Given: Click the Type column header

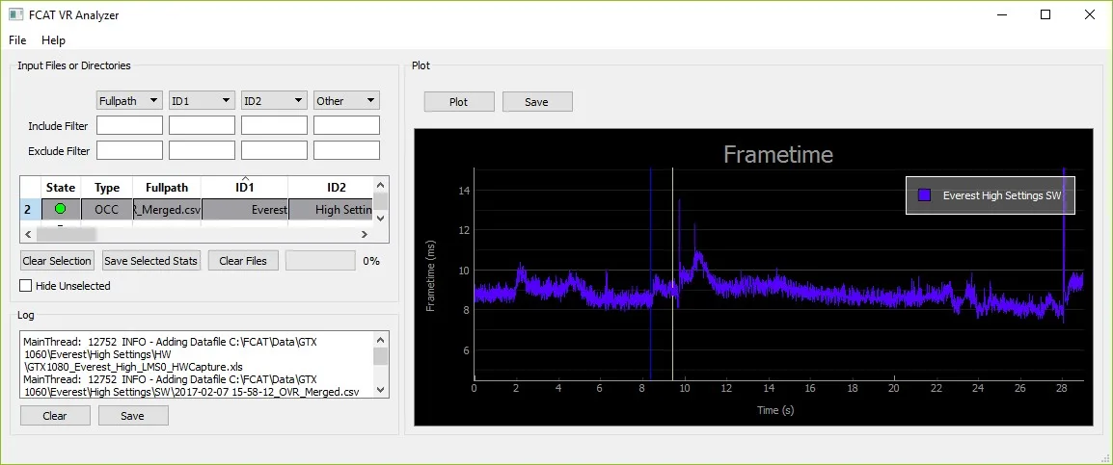Looking at the screenshot, I should click(x=106, y=188).
